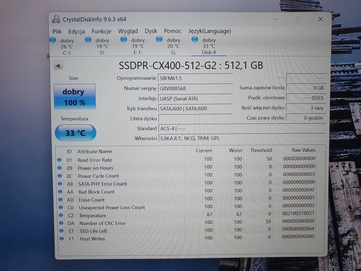The height and width of the screenshot is (271, 361).
Task: Click the features field S.M.A.R.T., NCQ, TRIM, GPL
Action: pyautogui.click(x=242, y=138)
